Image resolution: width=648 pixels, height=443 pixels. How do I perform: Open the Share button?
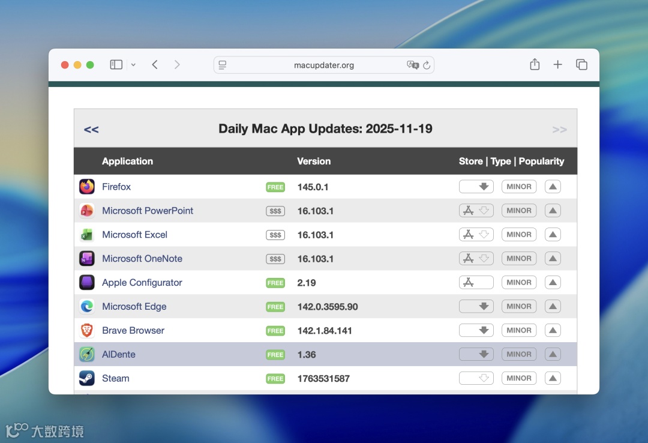pos(535,64)
